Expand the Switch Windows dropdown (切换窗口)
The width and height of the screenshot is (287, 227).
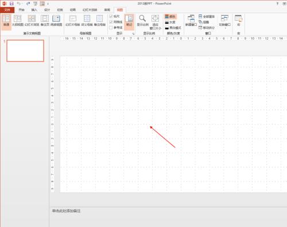224,22
